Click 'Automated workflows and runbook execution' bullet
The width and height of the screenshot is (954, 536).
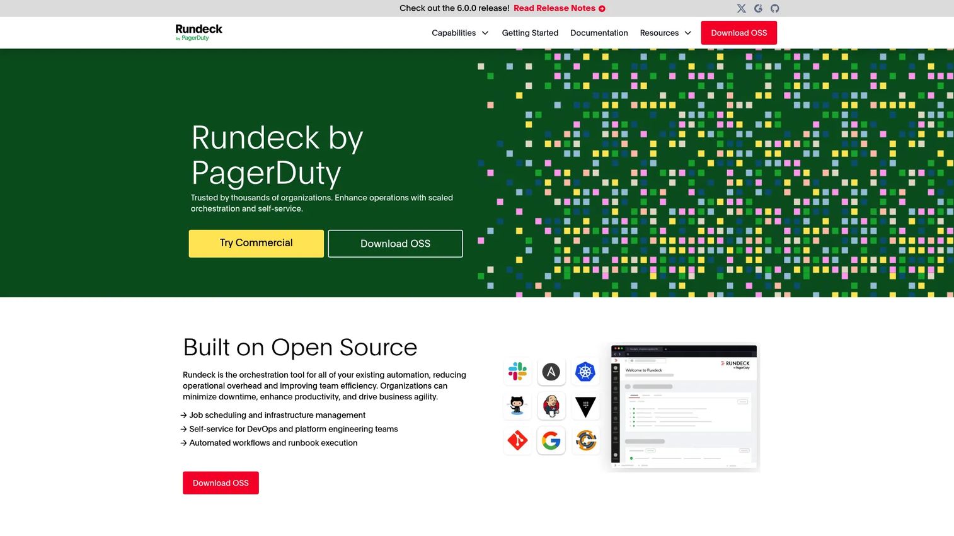(x=273, y=443)
